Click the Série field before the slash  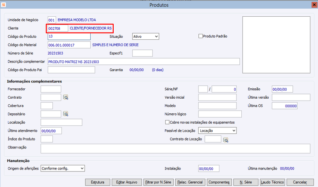point(203,89)
